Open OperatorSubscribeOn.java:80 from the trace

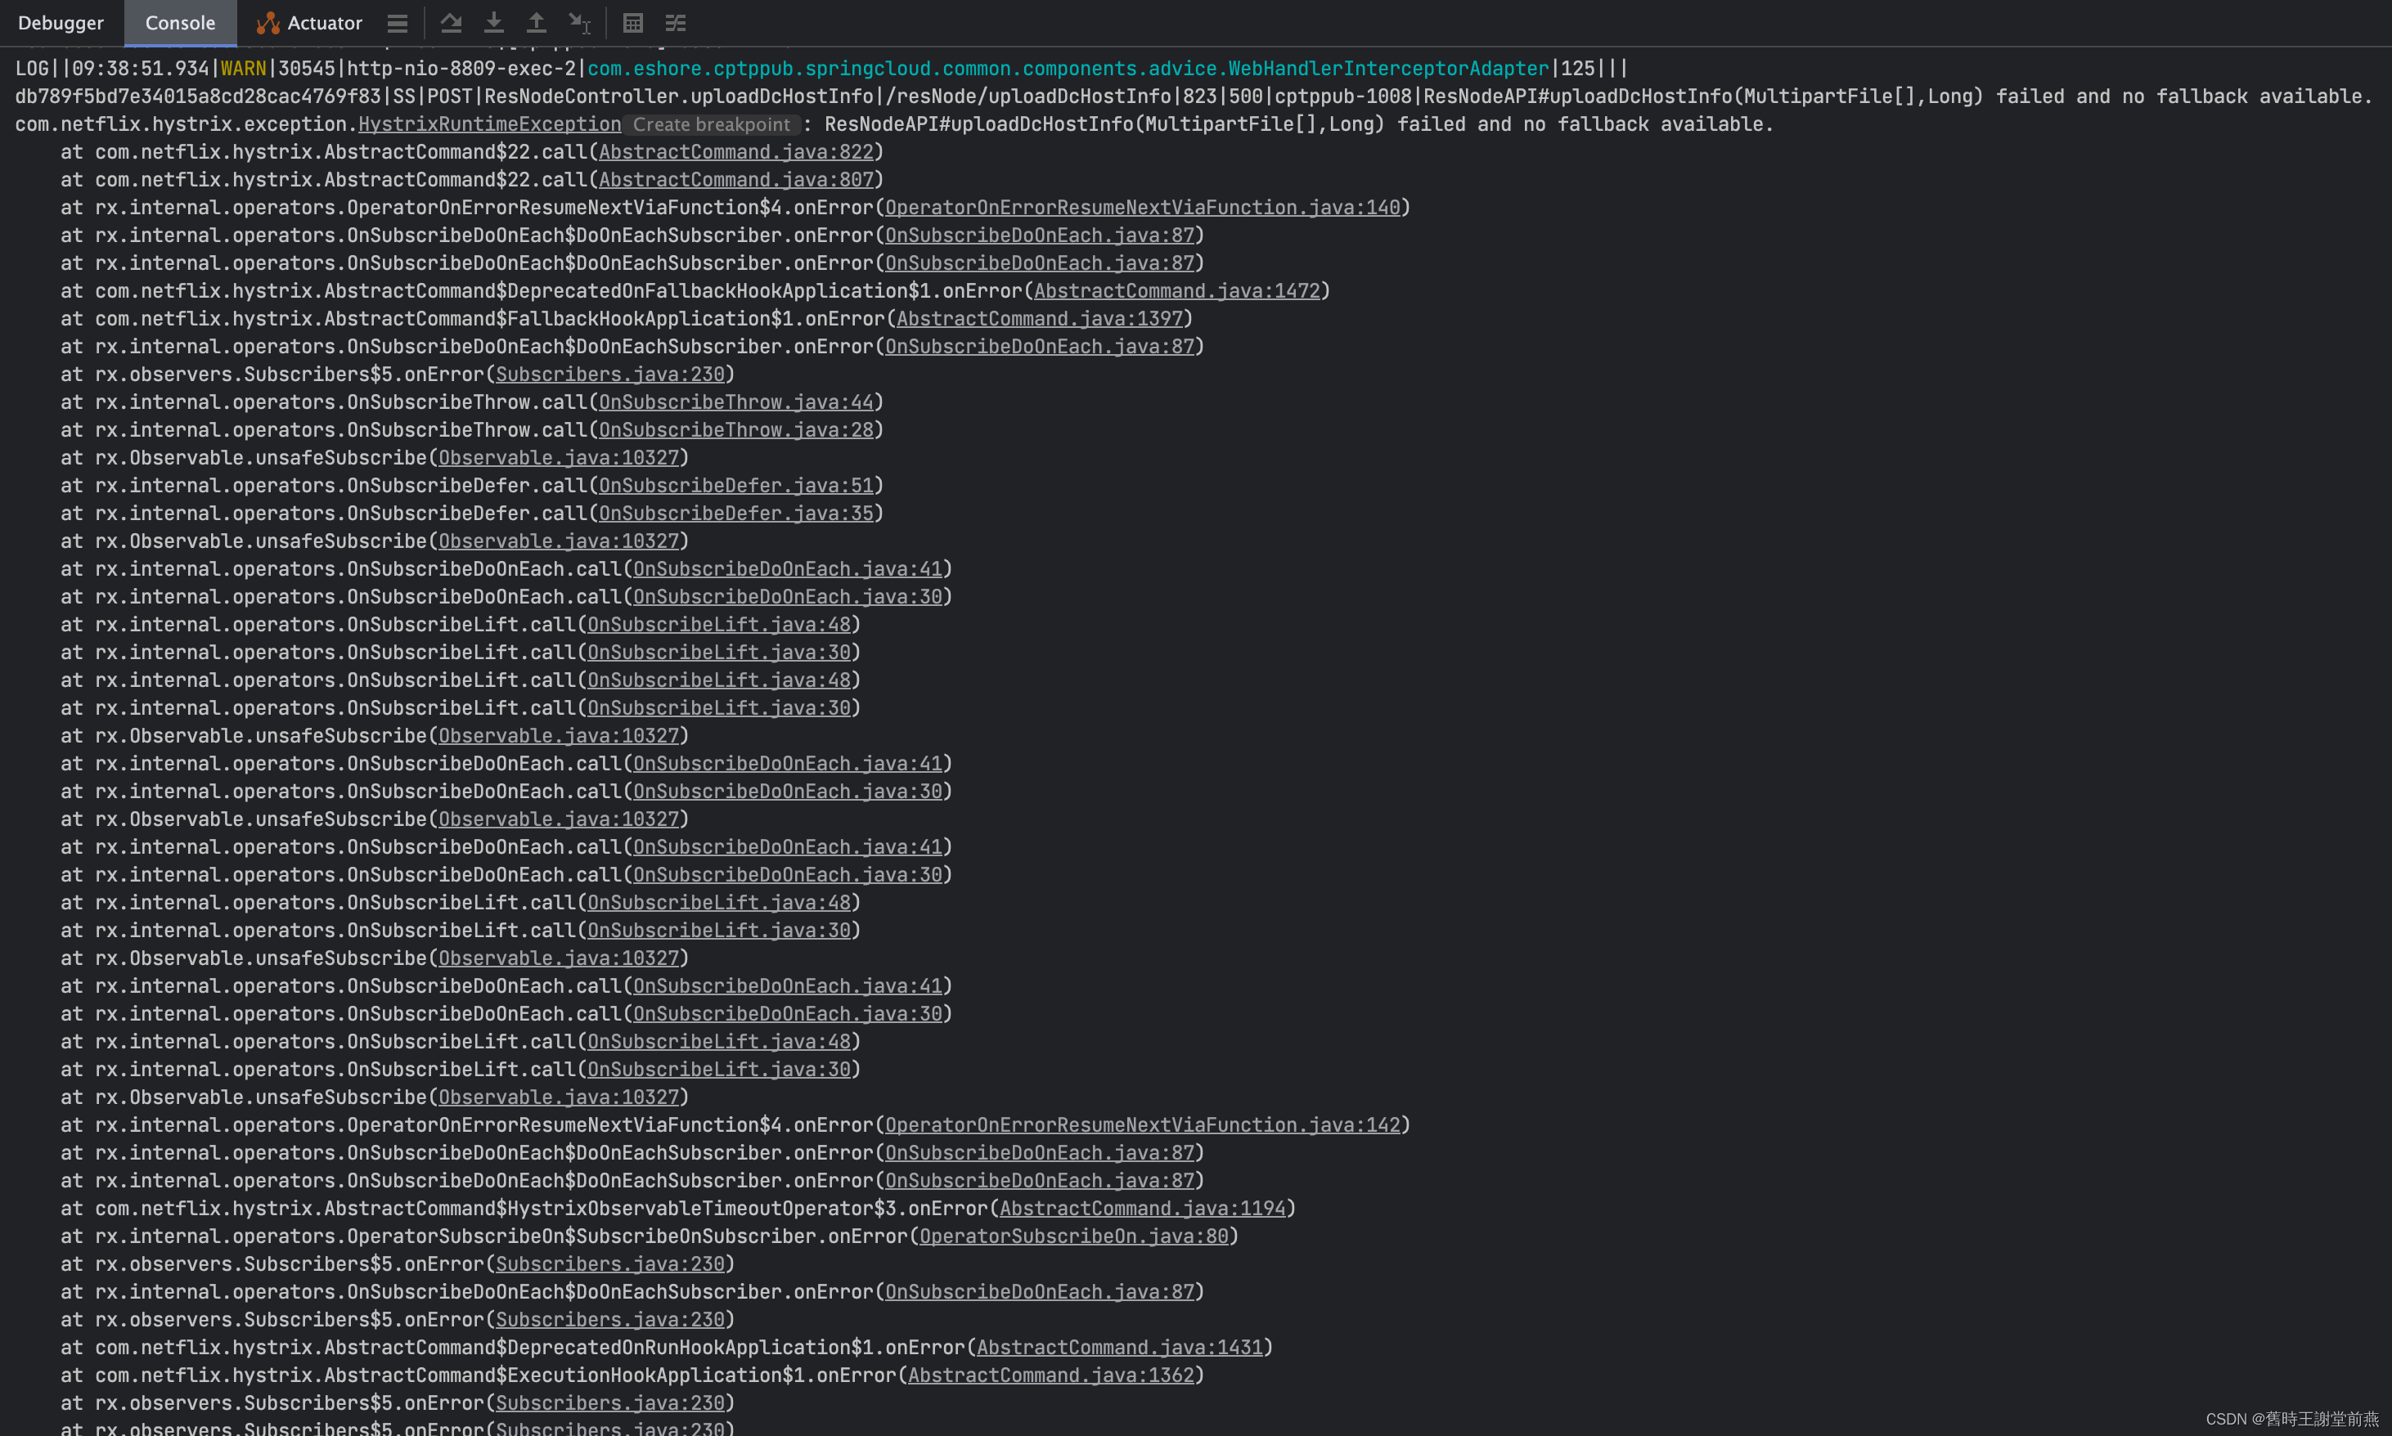[x=1074, y=1236]
